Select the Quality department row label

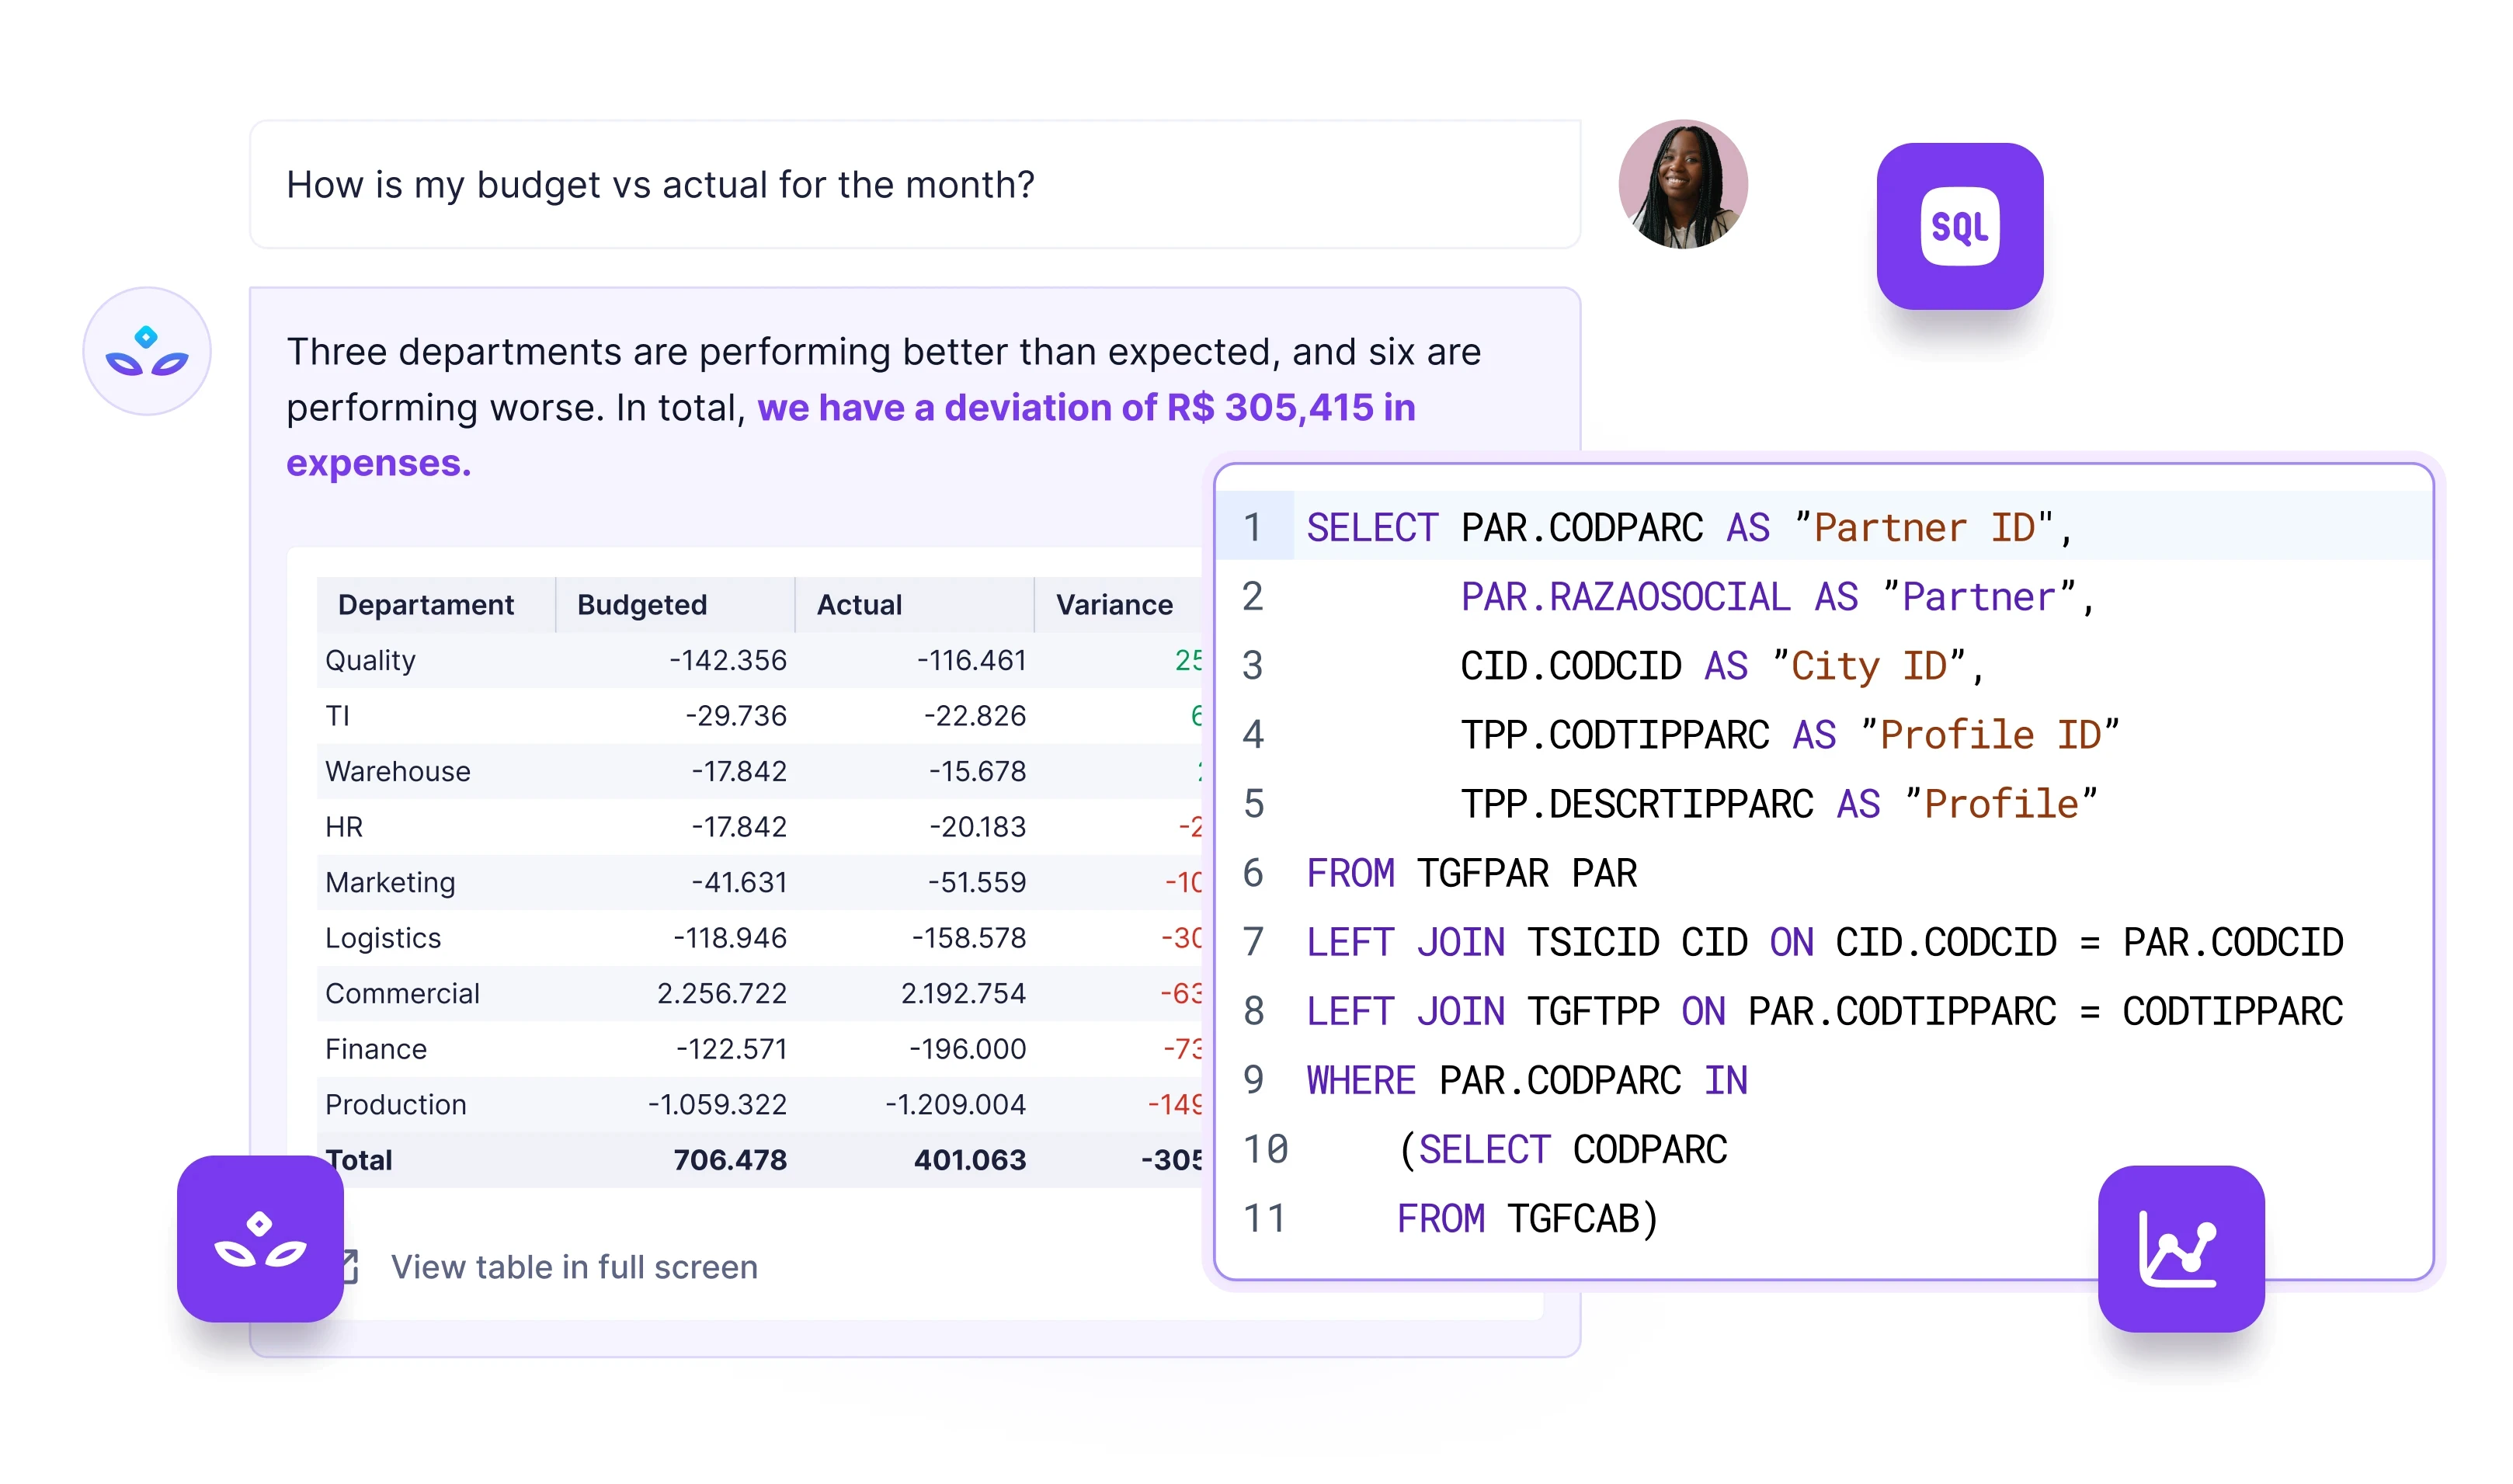370,660
